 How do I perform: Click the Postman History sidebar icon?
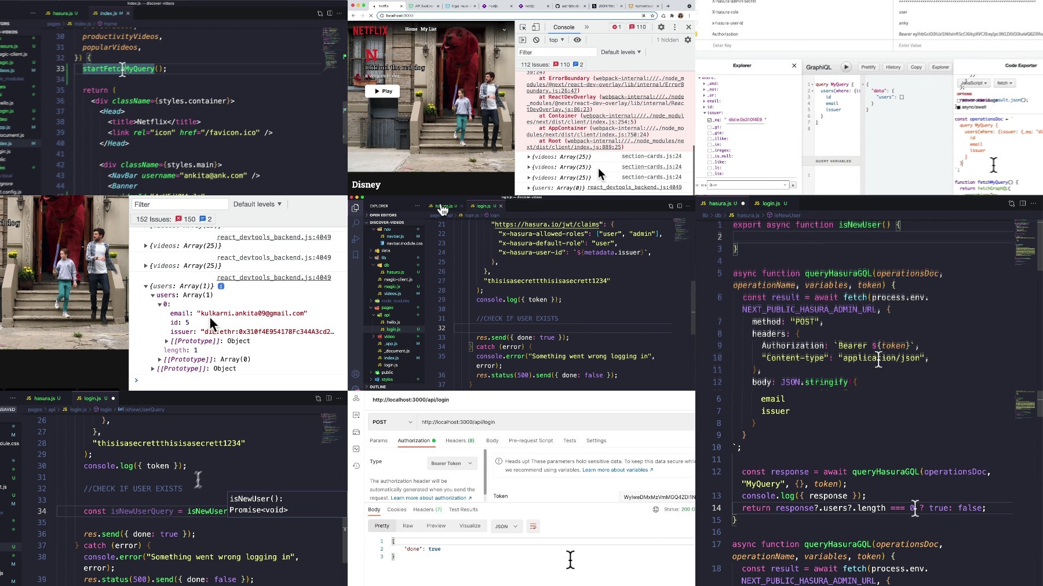coord(356,465)
